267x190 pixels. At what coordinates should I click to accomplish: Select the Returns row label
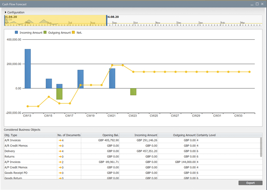tap(10, 157)
